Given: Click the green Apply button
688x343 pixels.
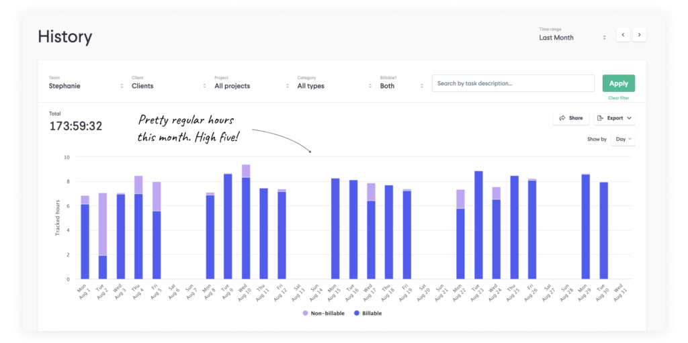Looking at the screenshot, I should pyautogui.click(x=619, y=83).
